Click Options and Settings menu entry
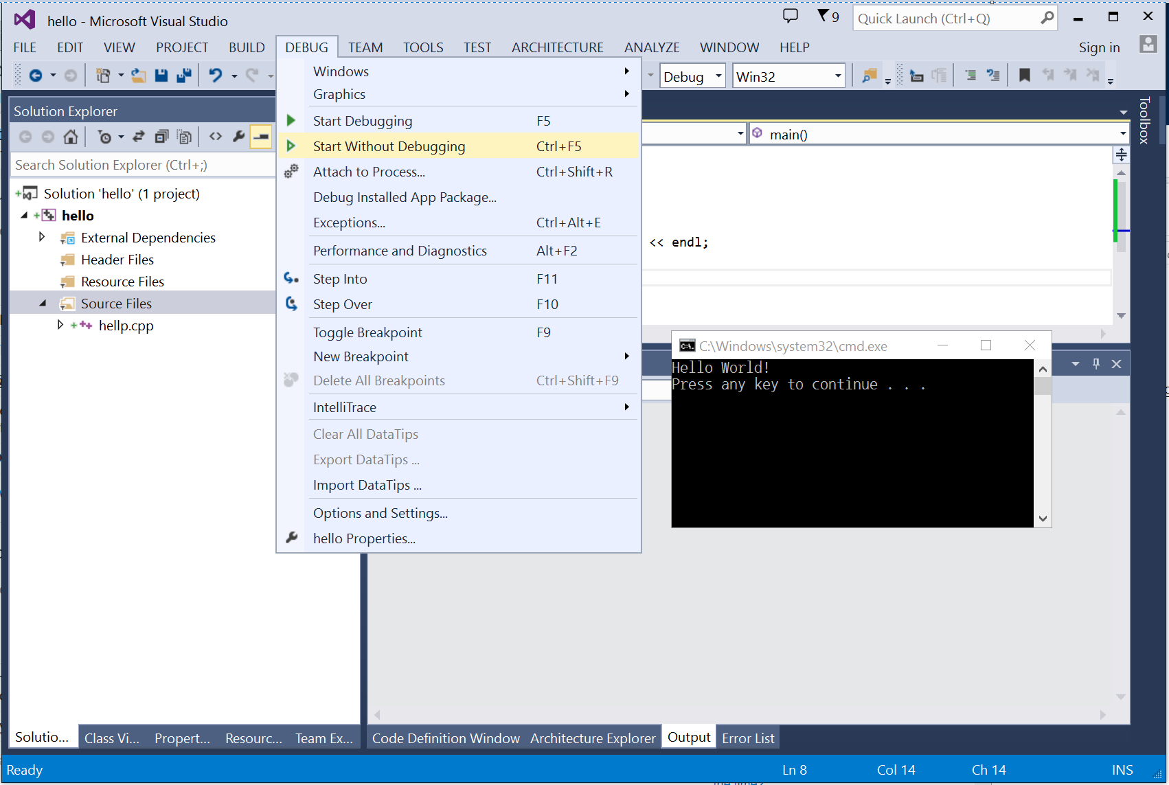1169x785 pixels. click(x=459, y=513)
